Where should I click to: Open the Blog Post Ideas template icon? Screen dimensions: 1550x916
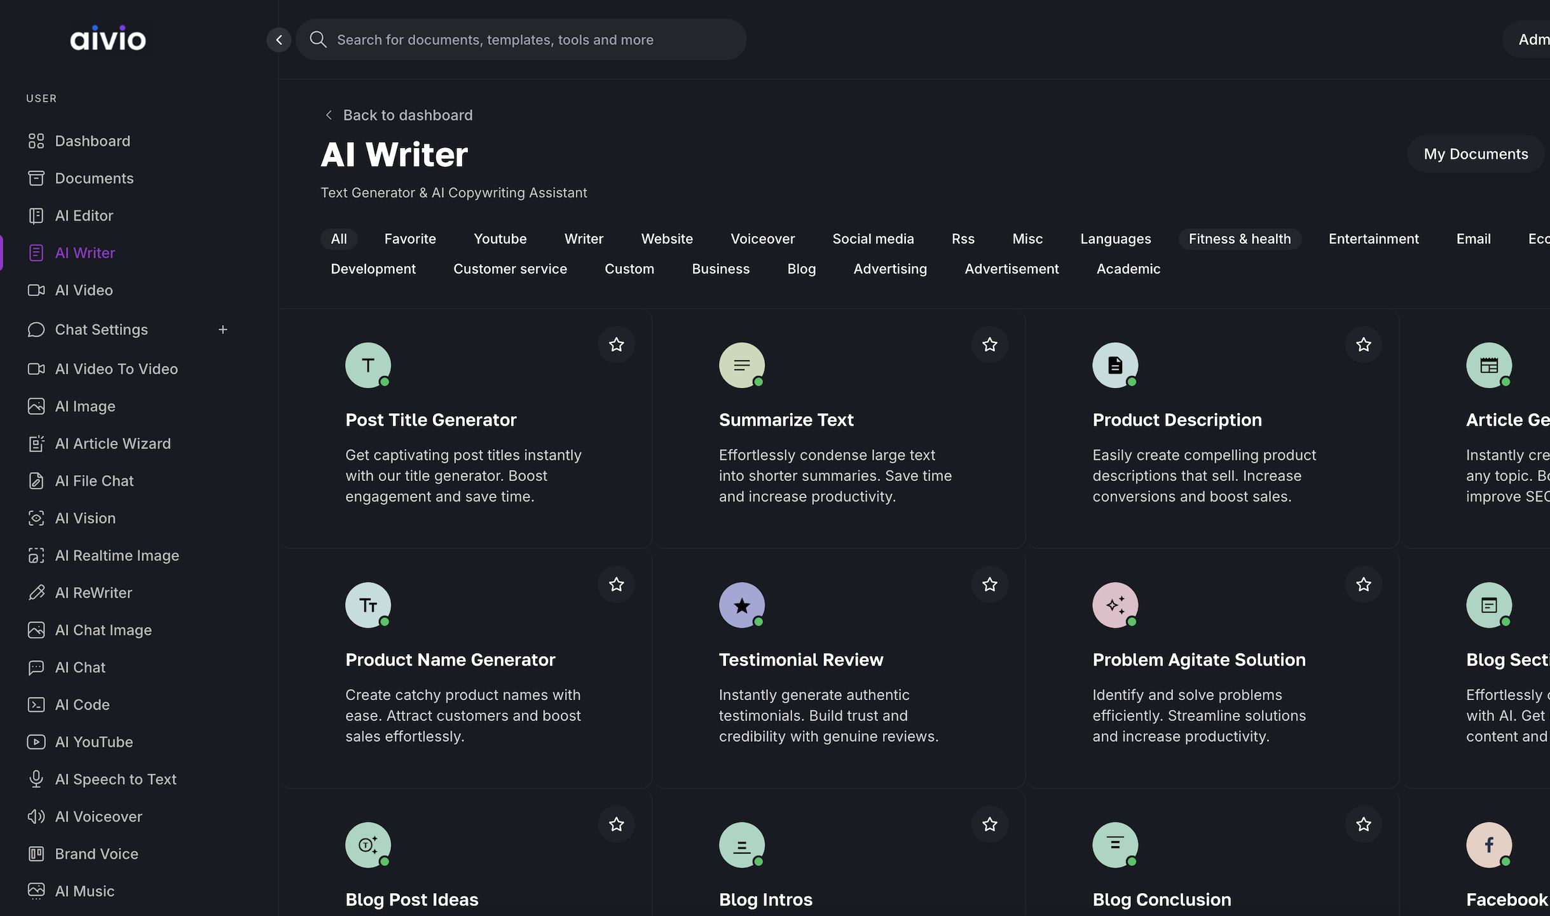(367, 845)
